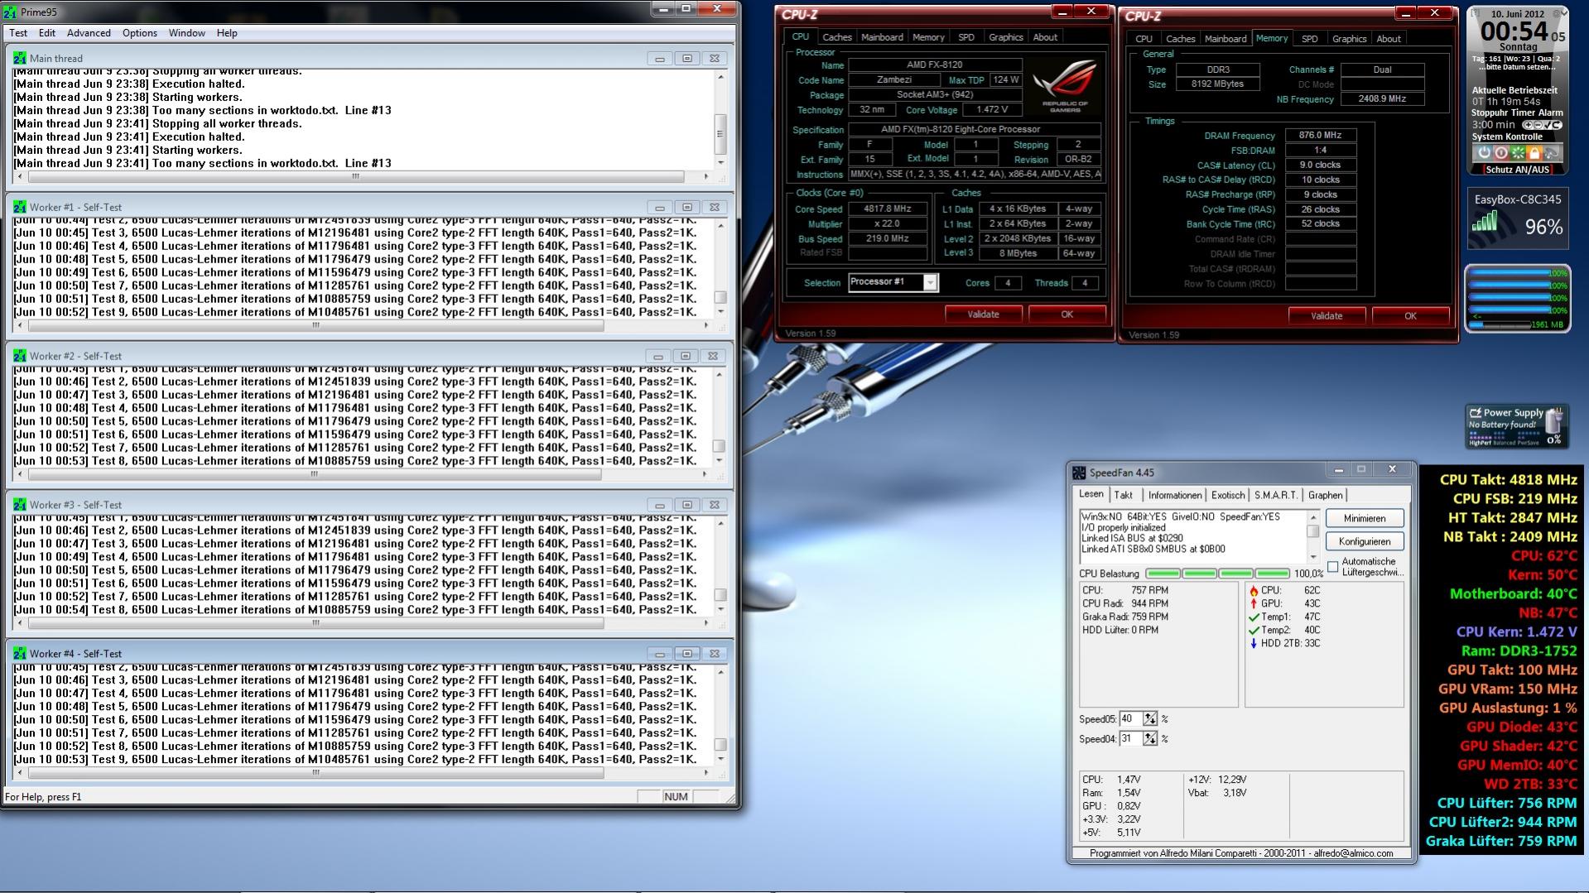Click the flame icon beside CPU temperature in SpeedFan
Viewport: 1589px width, 893px height.
click(1254, 591)
